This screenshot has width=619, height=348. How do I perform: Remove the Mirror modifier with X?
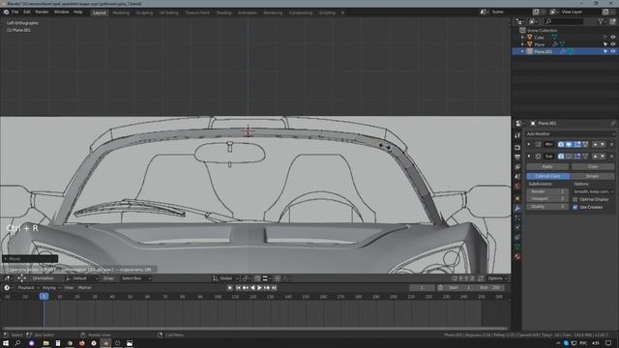611,144
